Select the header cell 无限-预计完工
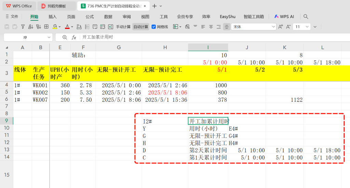 click(165, 73)
